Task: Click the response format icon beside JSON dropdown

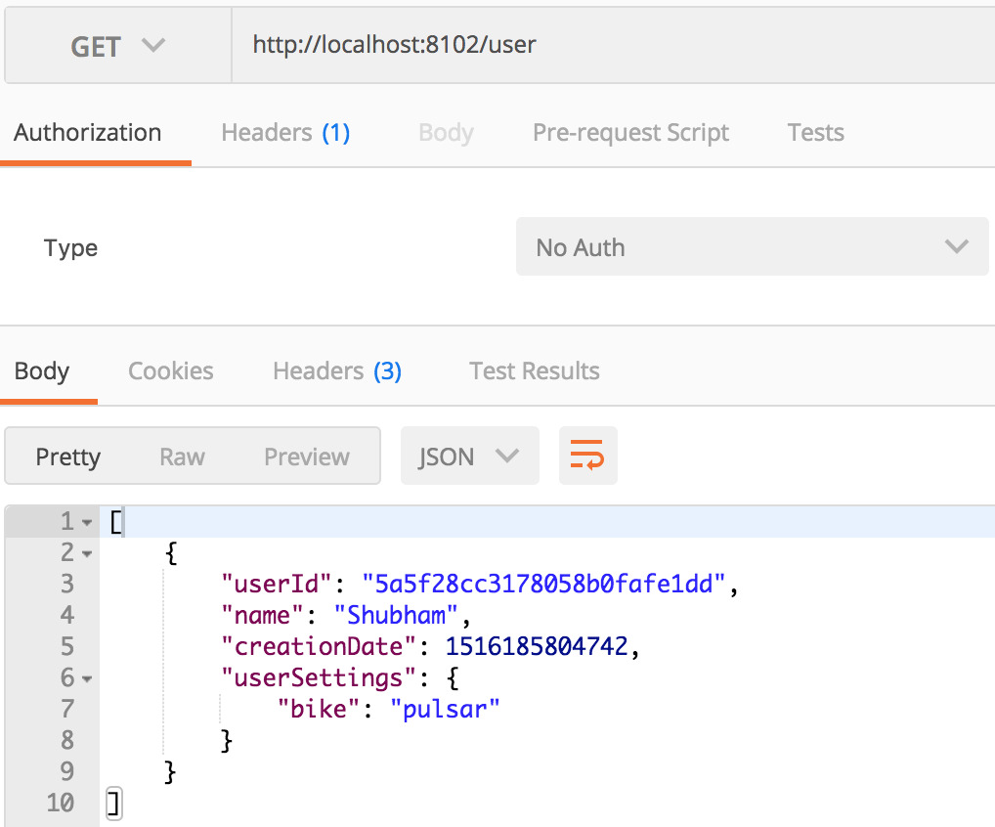Action: [587, 456]
